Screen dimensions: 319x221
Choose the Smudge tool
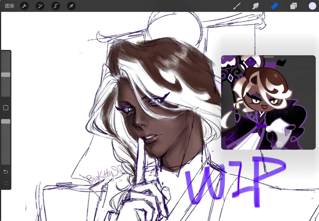coord(256,5)
